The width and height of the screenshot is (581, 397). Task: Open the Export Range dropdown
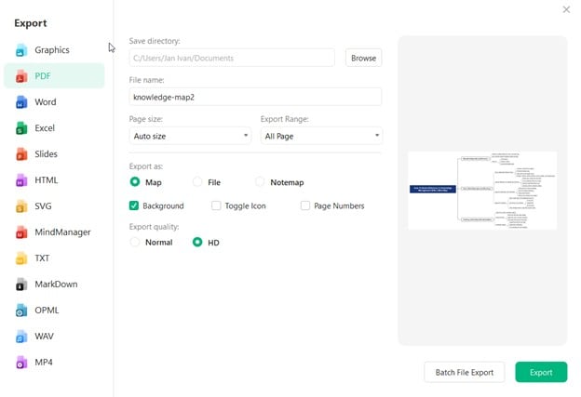coord(321,136)
